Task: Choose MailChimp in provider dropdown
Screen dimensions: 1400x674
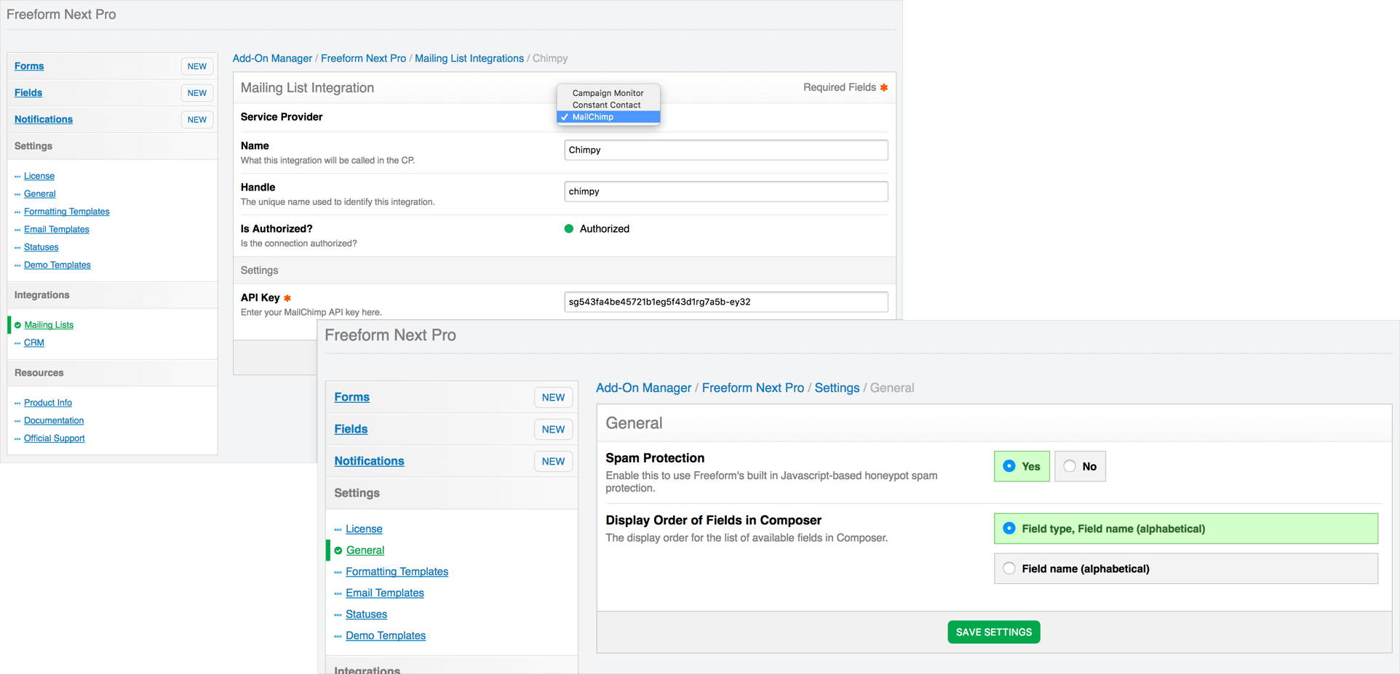Action: click(x=608, y=117)
